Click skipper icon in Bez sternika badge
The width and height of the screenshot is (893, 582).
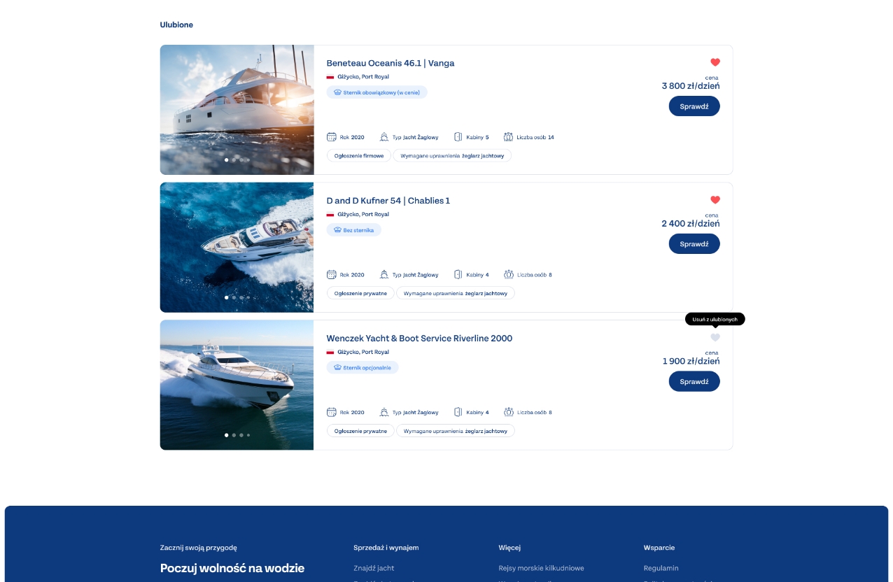337,230
